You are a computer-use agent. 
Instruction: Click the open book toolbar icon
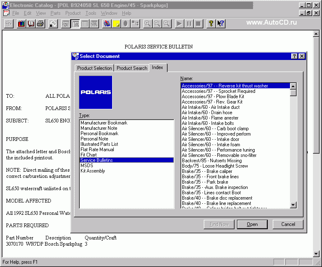point(31,24)
